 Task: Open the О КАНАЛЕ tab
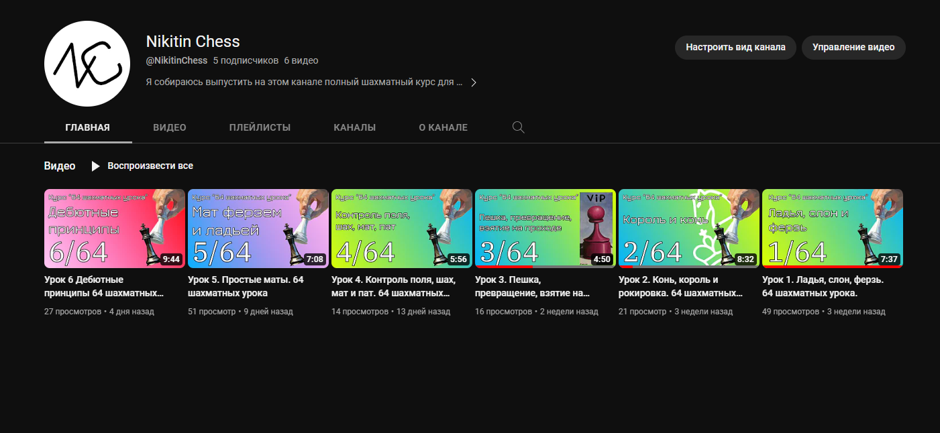pyautogui.click(x=443, y=127)
